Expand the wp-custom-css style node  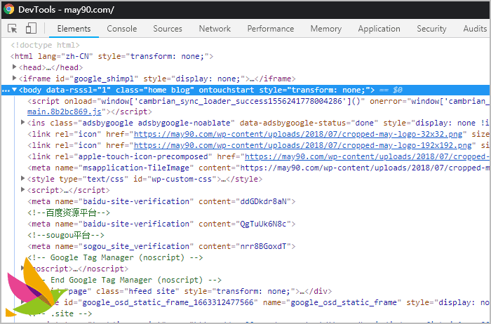pos(24,179)
